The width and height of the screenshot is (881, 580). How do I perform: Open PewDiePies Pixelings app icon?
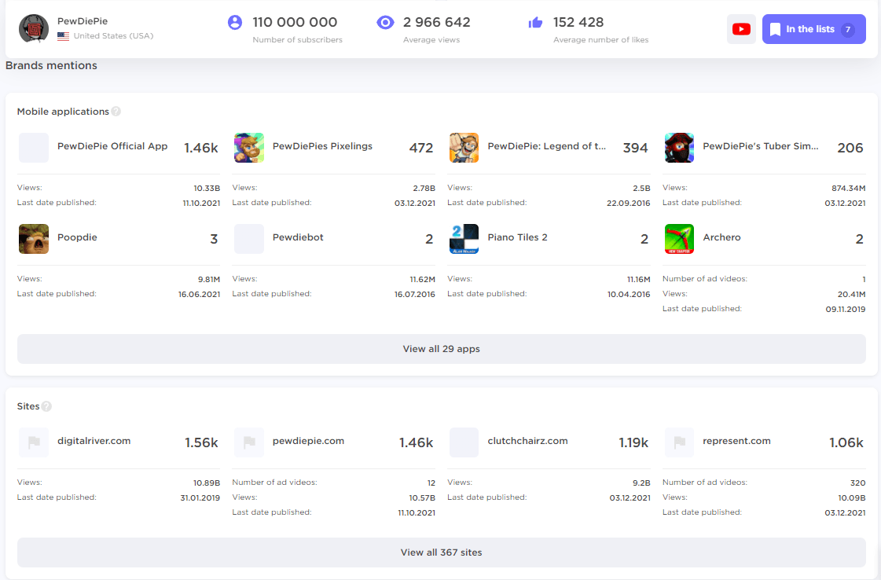[x=249, y=148]
